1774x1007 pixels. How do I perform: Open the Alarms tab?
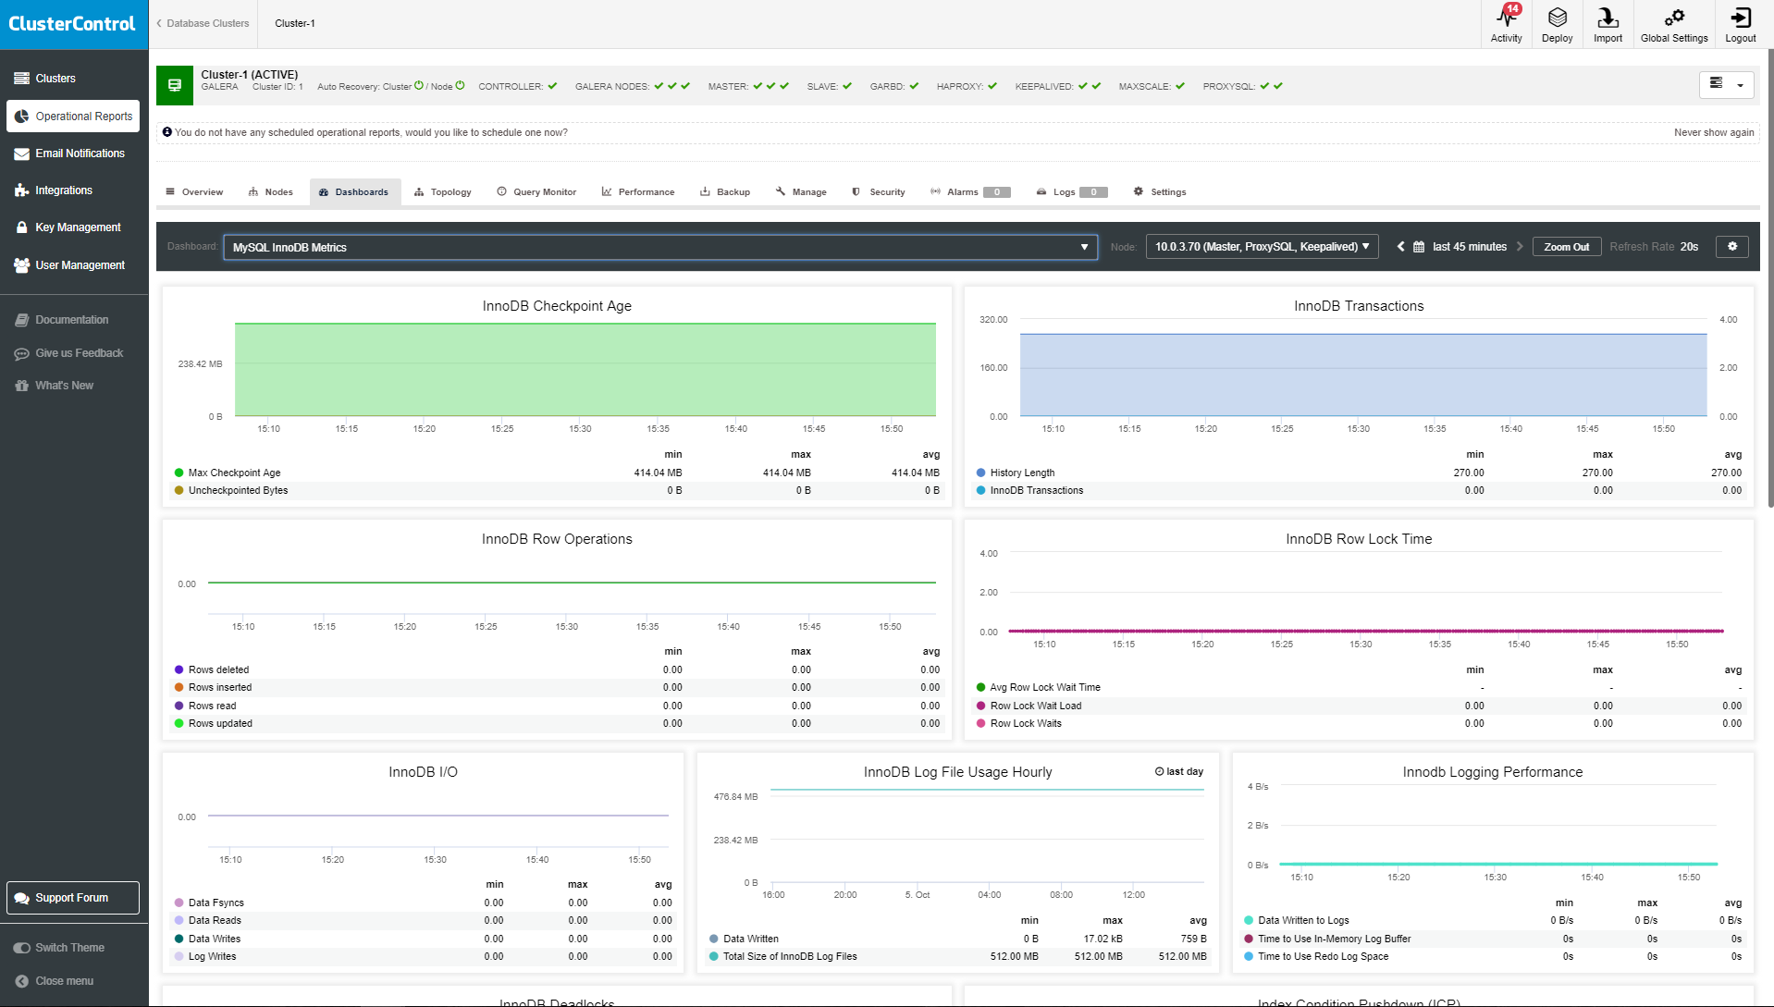coord(969,191)
